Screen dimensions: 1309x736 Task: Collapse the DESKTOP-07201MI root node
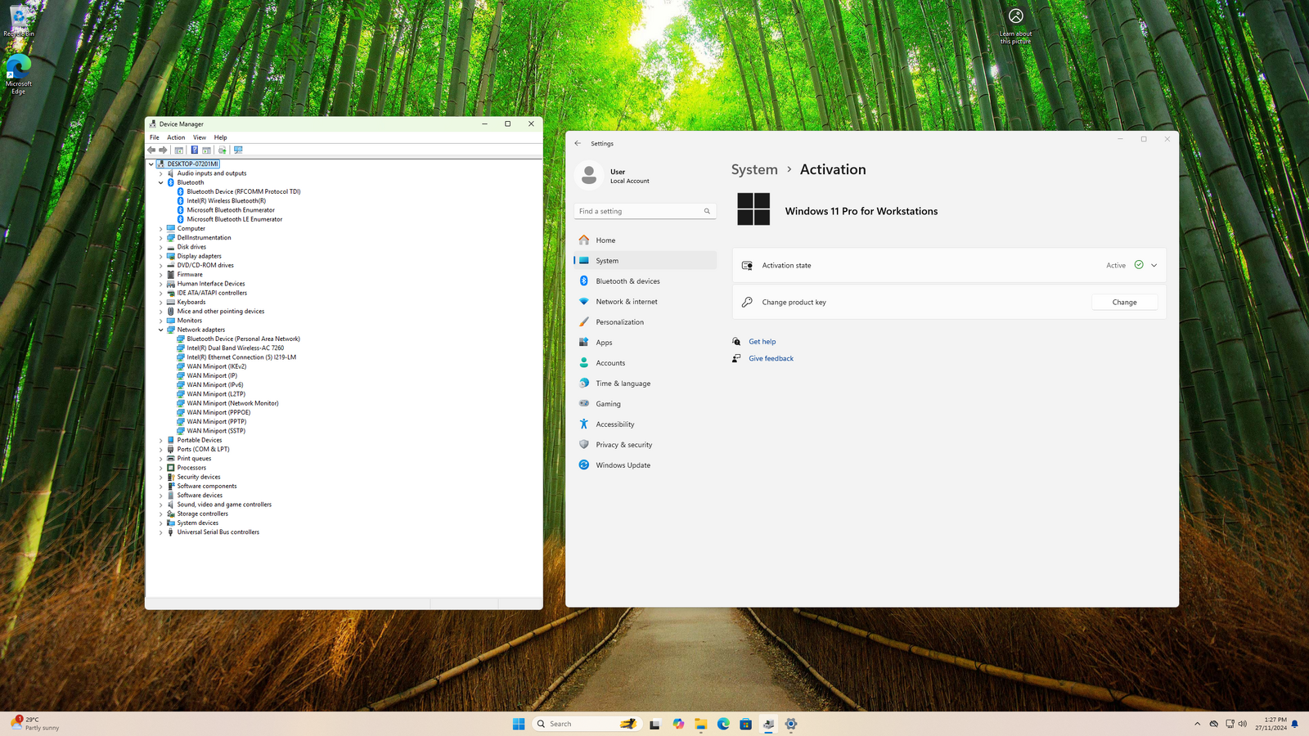tap(151, 164)
